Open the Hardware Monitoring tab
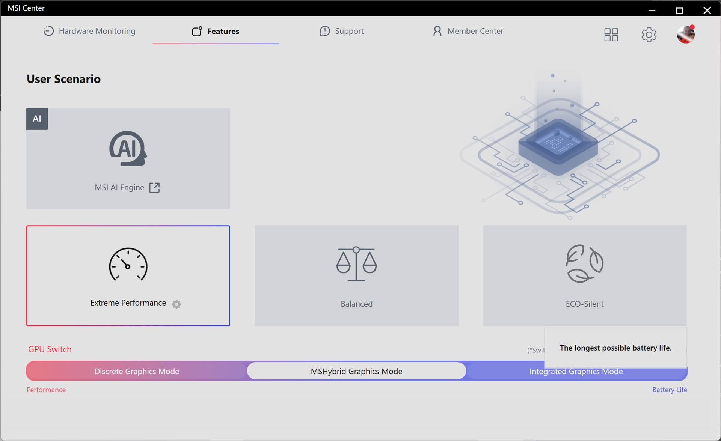Screen dimensions: 721x441 click(89, 31)
